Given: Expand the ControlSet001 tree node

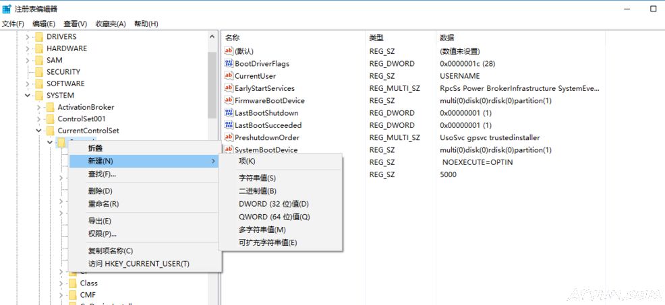Looking at the screenshot, I should pyautogui.click(x=39, y=119).
